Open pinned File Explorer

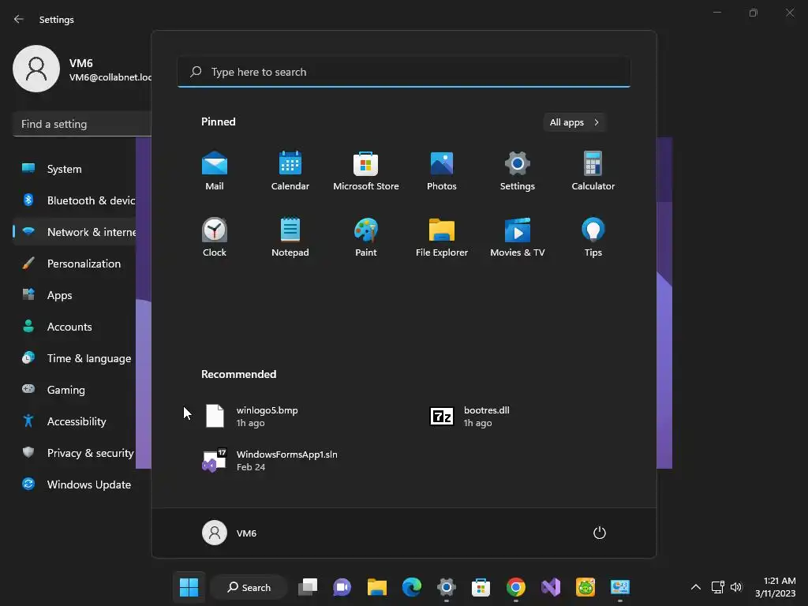click(x=442, y=237)
